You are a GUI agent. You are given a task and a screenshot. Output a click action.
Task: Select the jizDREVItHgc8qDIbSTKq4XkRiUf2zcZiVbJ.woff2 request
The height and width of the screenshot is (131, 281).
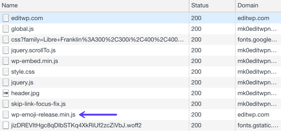click(76, 126)
